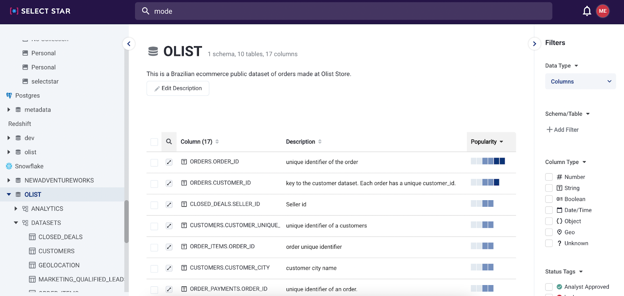
Task: Click the CLOSED_DEALS table icon
Action: (x=32, y=237)
